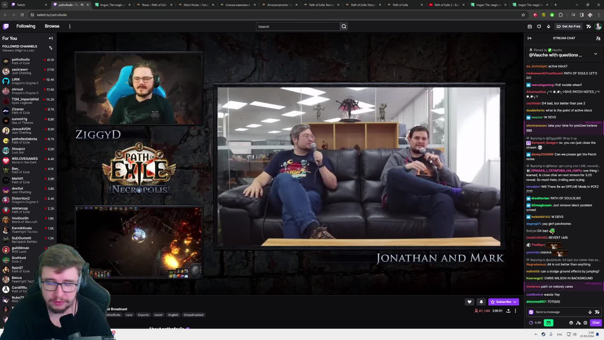Follow channel with the heart button

pyautogui.click(x=469, y=302)
